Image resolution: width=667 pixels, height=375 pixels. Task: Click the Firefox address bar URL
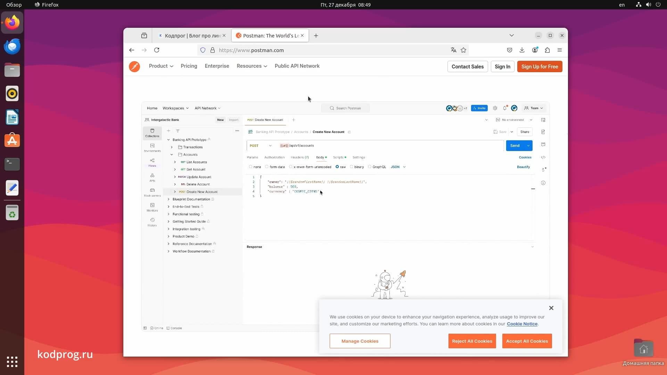[251, 50]
